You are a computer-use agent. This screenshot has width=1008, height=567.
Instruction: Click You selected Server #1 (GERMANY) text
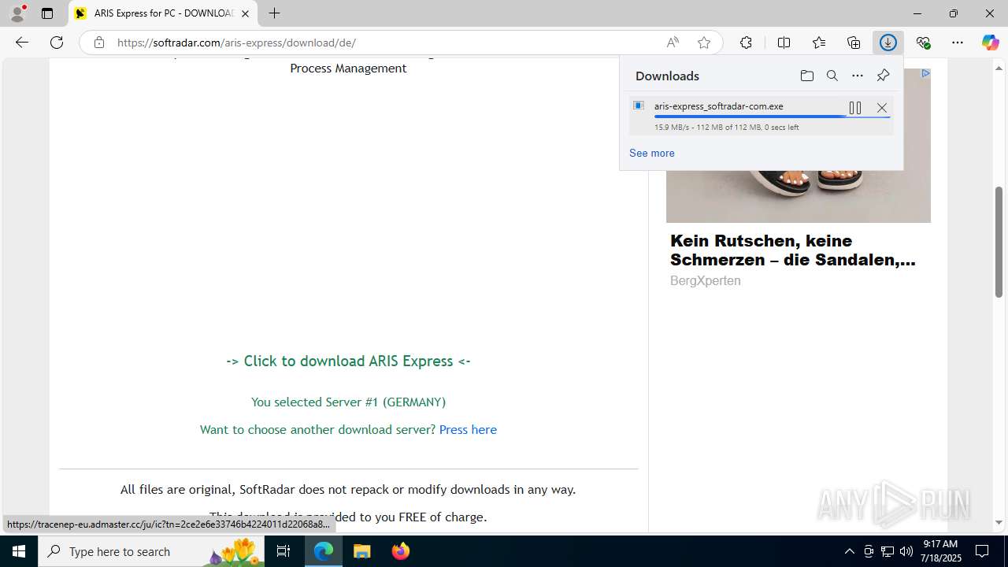(348, 402)
